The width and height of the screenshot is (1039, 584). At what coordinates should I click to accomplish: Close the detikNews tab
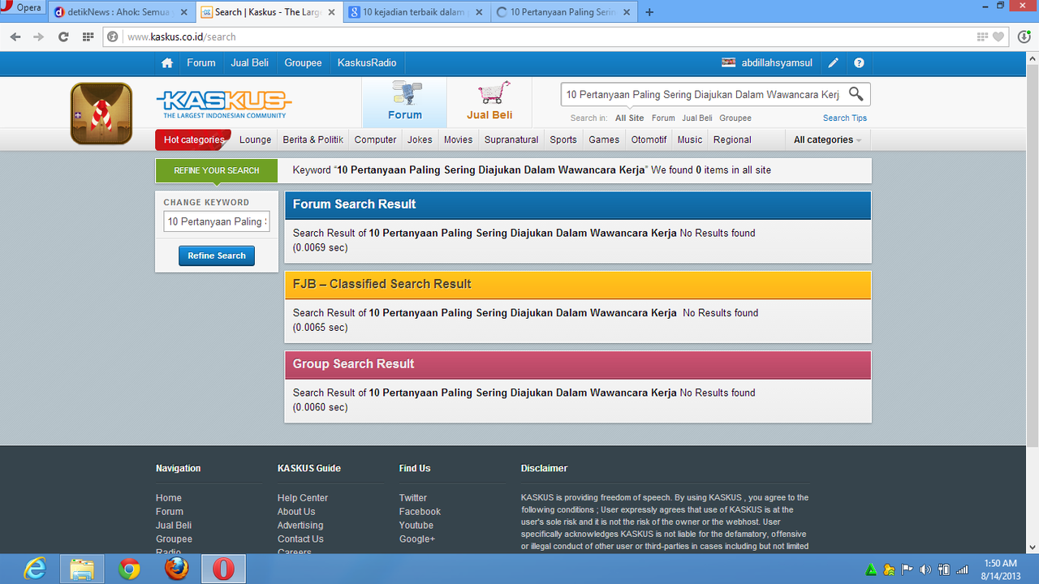click(x=183, y=12)
